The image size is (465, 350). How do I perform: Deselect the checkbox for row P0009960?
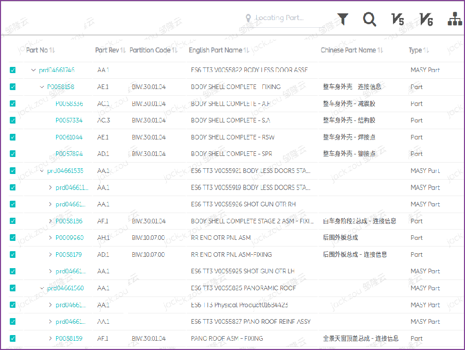coord(13,238)
